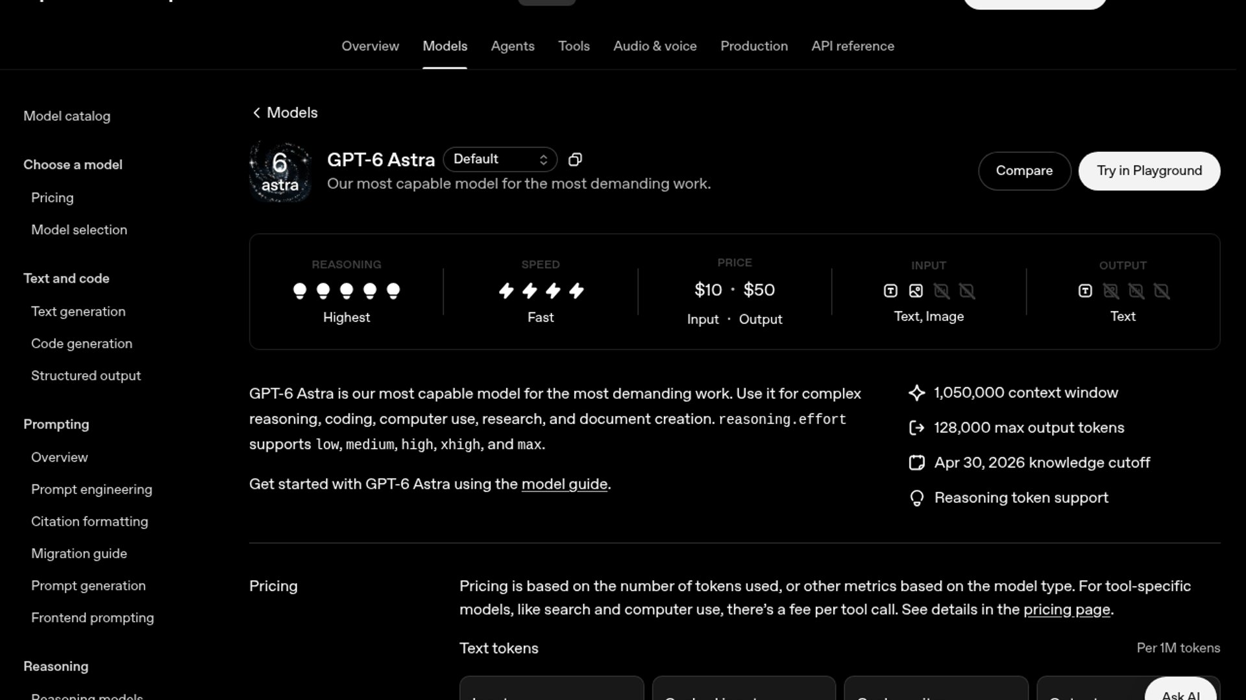Click the $10 input price value
This screenshot has height=700, width=1246.
pos(708,290)
